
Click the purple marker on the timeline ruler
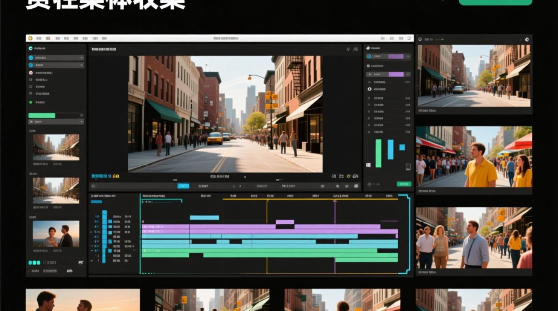tap(335, 201)
